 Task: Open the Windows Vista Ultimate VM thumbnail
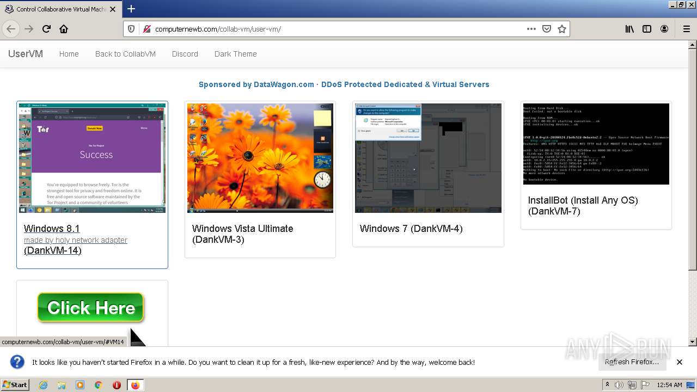click(x=260, y=158)
